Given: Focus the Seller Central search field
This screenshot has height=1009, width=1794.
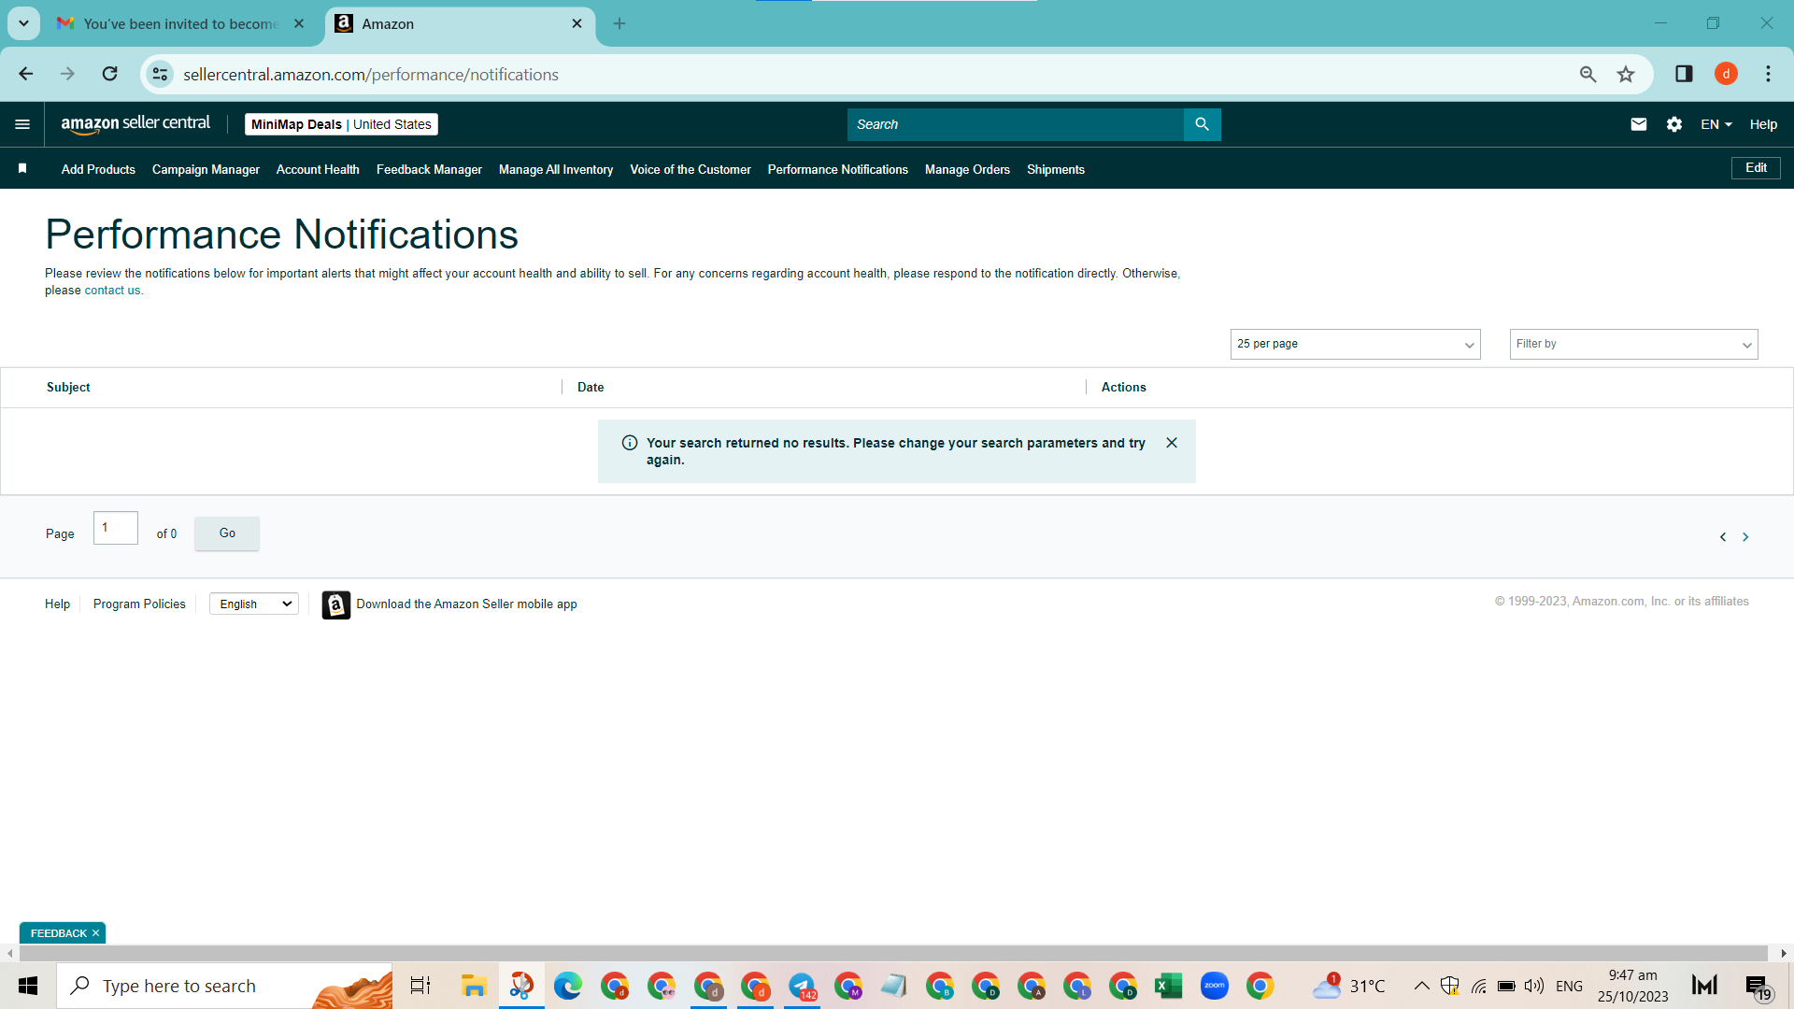Looking at the screenshot, I should click(x=1015, y=124).
